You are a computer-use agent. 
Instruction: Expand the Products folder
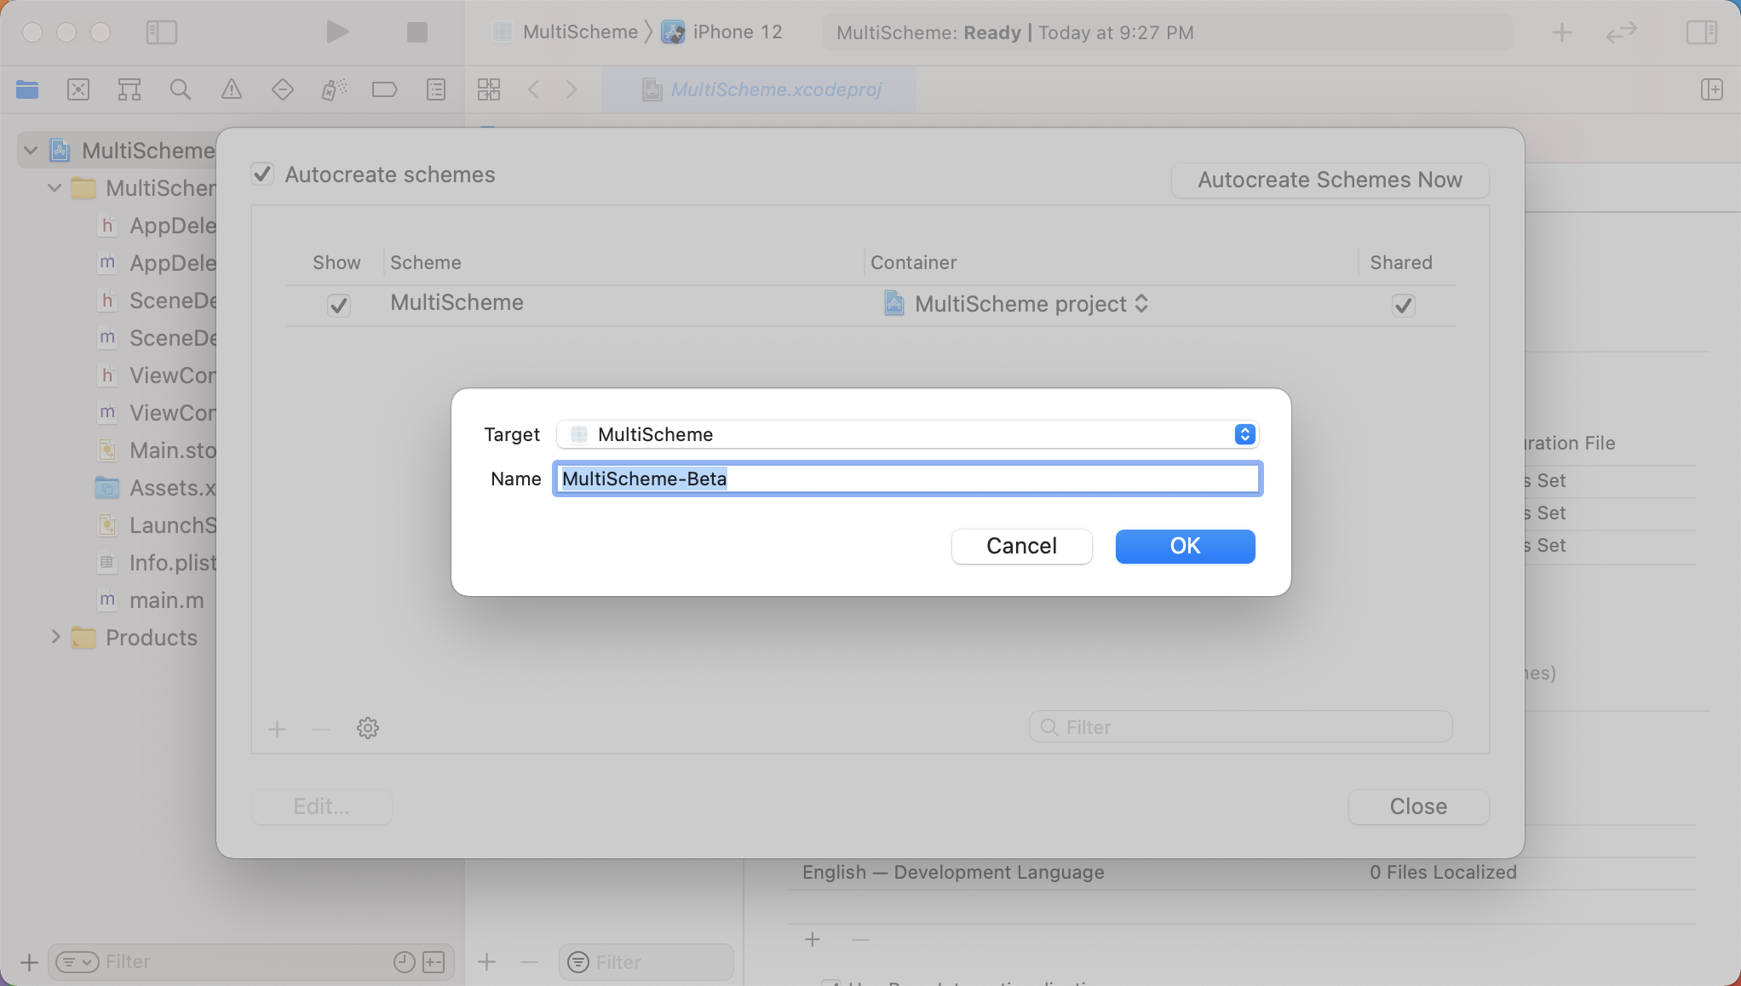(x=55, y=637)
